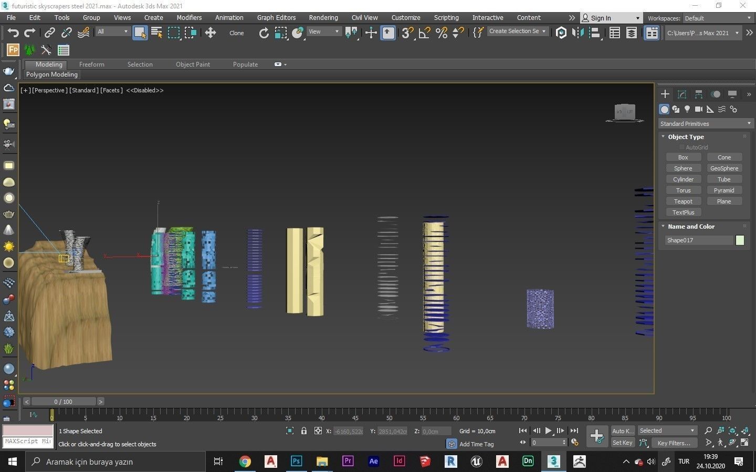Open Photoshop from the Windows taskbar
The width and height of the screenshot is (756, 472).
(x=296, y=462)
